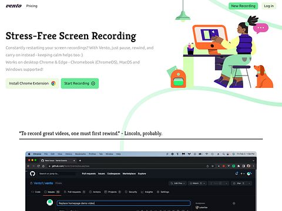Click the issue title field reading Replace homepage demo video
This screenshot has width=282, height=211.
[x=124, y=203]
